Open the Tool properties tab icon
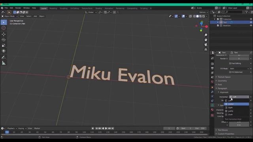253x142 pixels. click(212, 58)
